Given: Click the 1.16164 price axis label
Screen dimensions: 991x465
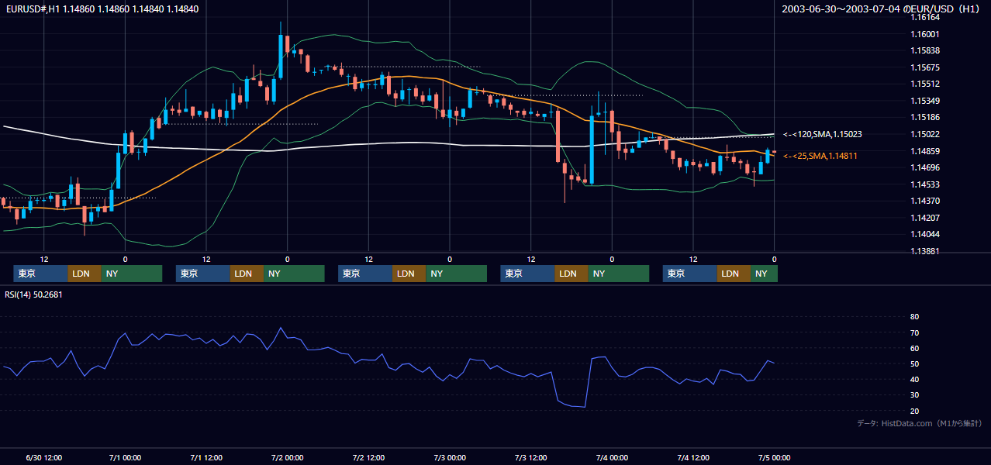Looking at the screenshot, I should 925,17.
